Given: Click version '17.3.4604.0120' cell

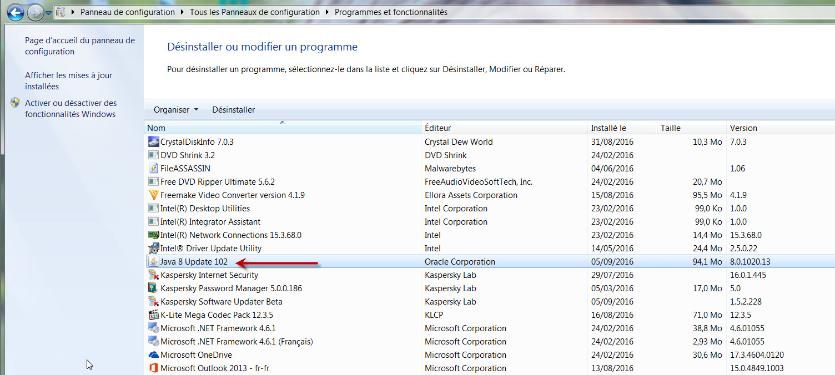Looking at the screenshot, I should [x=757, y=355].
